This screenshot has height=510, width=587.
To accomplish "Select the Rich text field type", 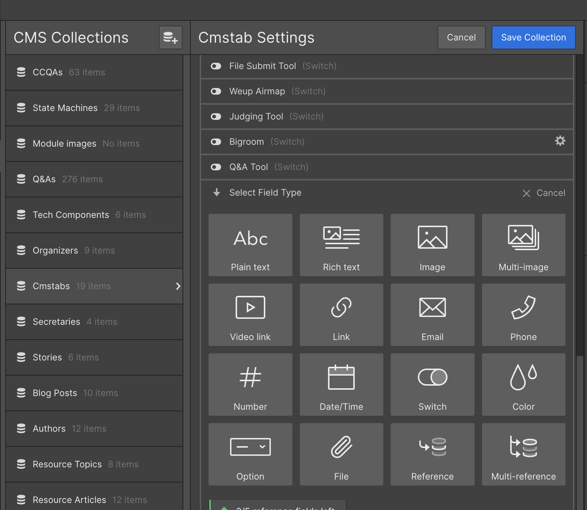I will click(x=341, y=245).
